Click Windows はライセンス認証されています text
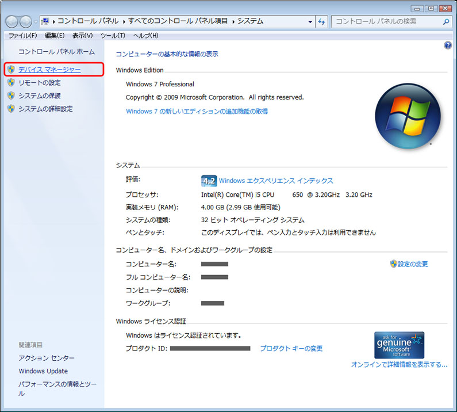 pyautogui.click(x=183, y=335)
